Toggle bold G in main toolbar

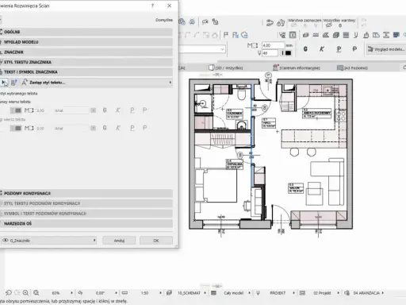click(x=305, y=49)
